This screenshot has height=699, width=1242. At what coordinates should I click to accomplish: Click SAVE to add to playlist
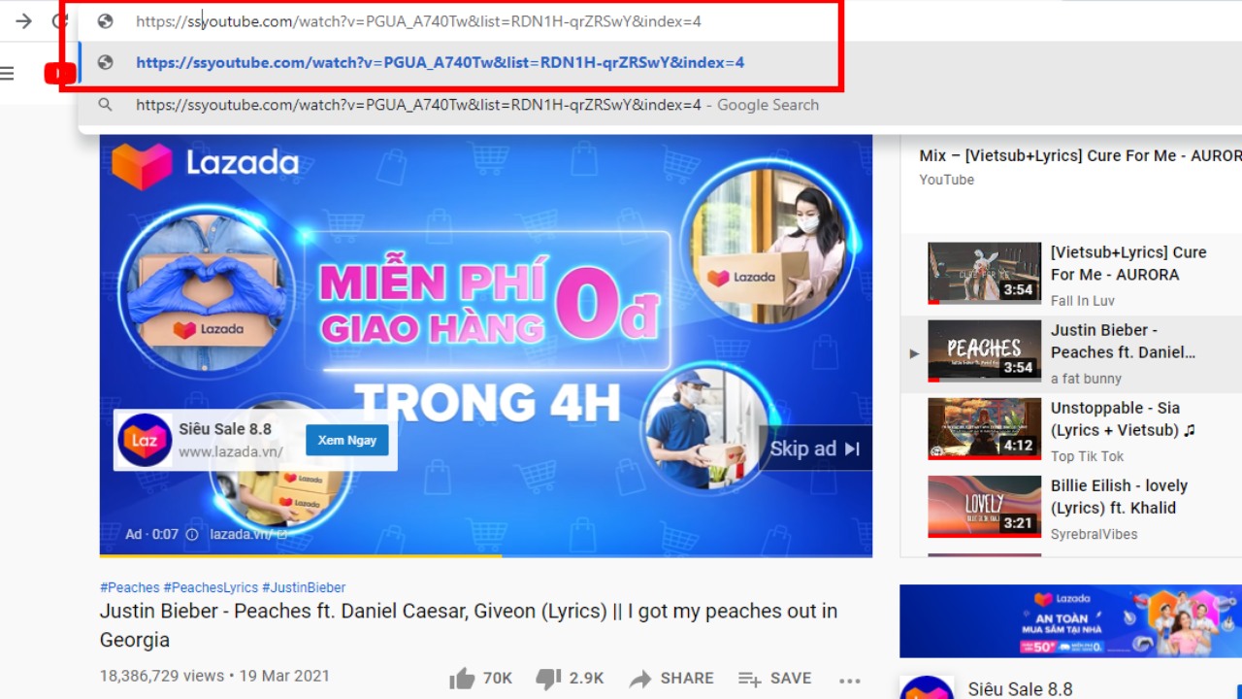[774, 679]
